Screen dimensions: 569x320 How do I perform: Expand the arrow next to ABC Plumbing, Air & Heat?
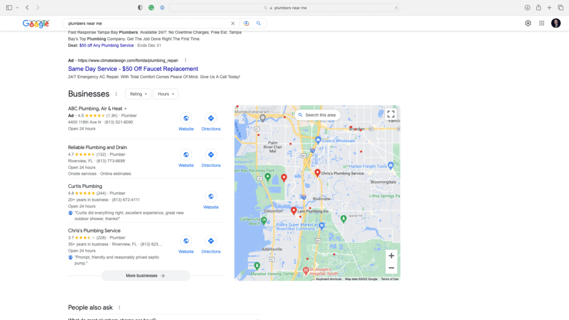(x=126, y=109)
